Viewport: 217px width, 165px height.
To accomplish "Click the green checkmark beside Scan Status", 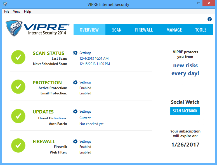I will (18, 57).
